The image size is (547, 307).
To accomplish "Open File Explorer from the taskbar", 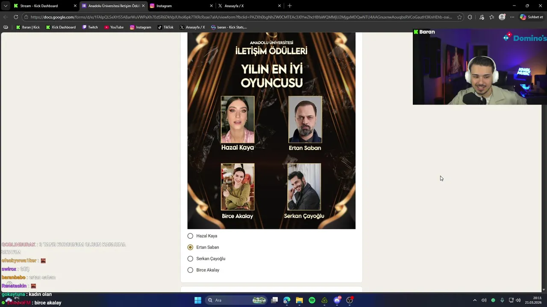I will (300, 300).
